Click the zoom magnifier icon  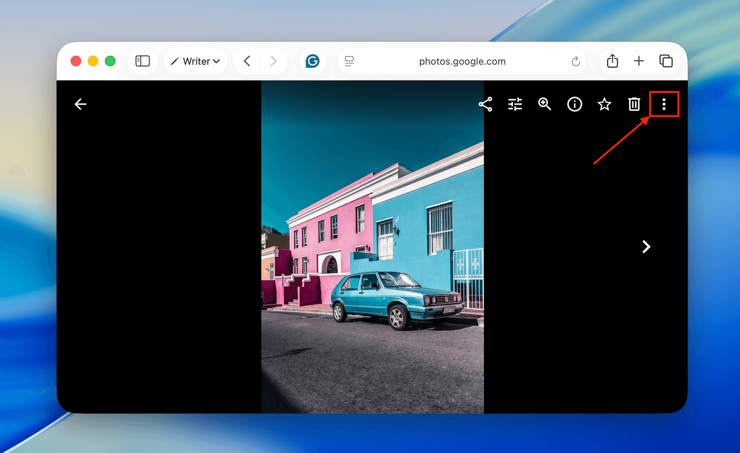545,104
